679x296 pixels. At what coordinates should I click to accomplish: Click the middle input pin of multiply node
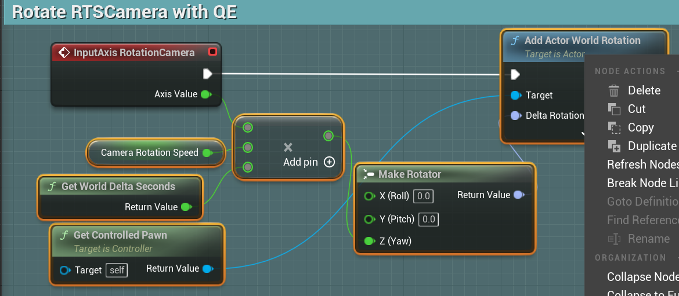248,148
